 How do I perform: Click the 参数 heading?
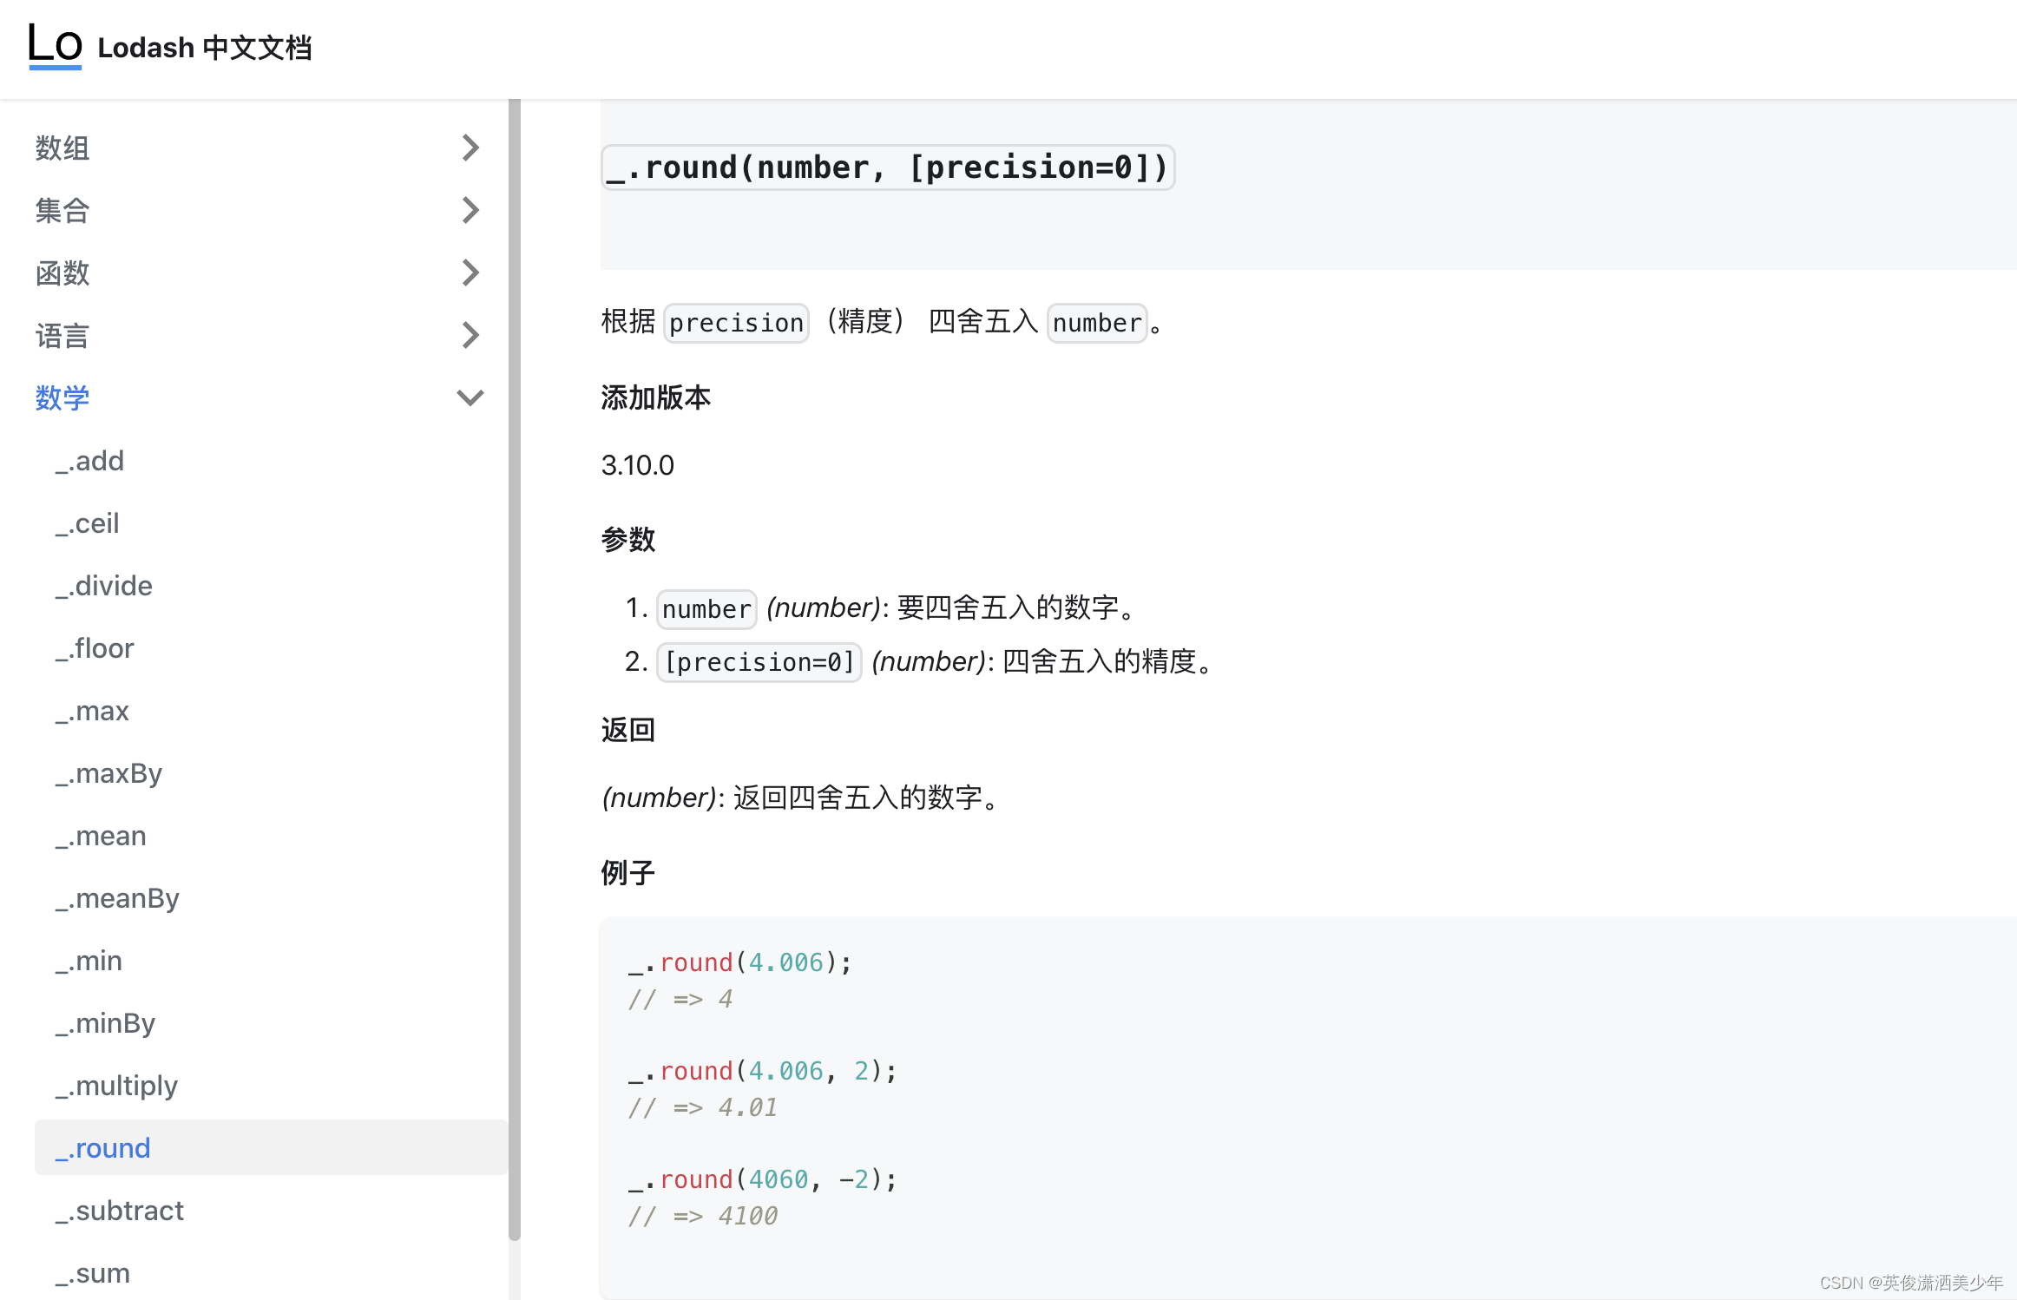(x=628, y=539)
